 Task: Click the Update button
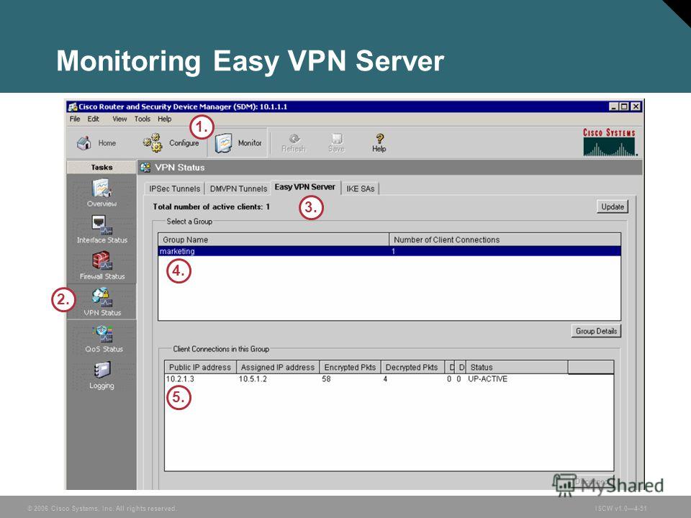(613, 206)
